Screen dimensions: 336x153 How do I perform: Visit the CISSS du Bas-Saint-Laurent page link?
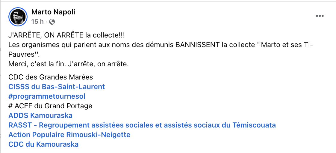(x=57, y=87)
